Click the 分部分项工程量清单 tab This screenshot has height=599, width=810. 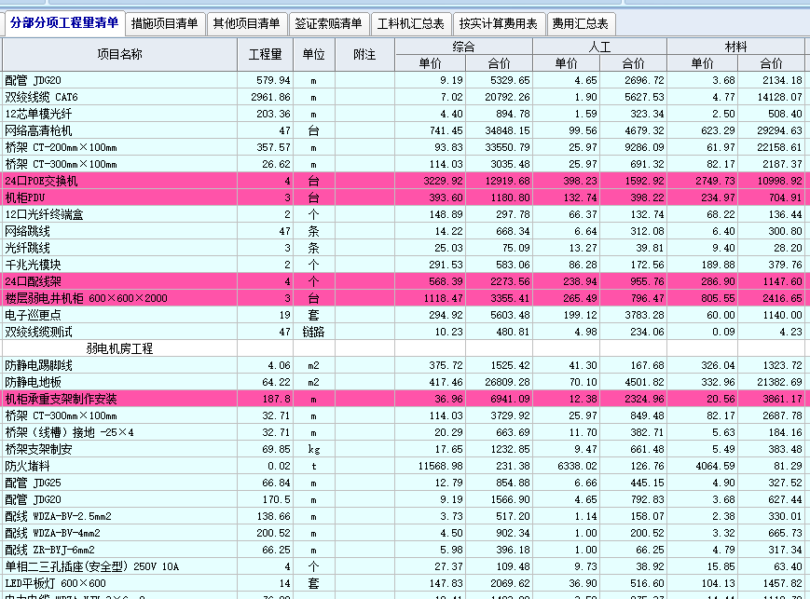coord(65,22)
